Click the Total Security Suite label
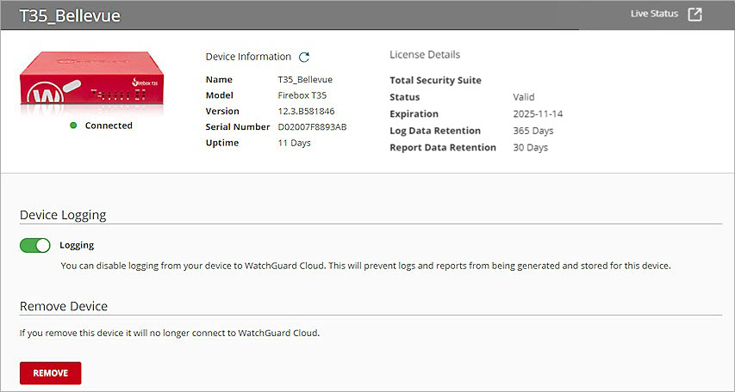Screen dimensions: 735x392 [x=435, y=81]
